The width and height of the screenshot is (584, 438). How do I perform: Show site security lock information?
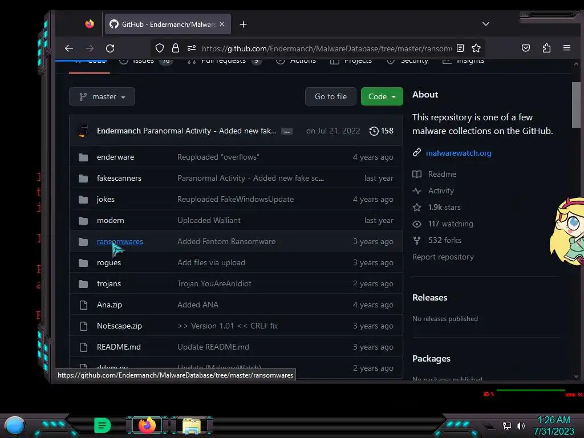click(x=176, y=48)
